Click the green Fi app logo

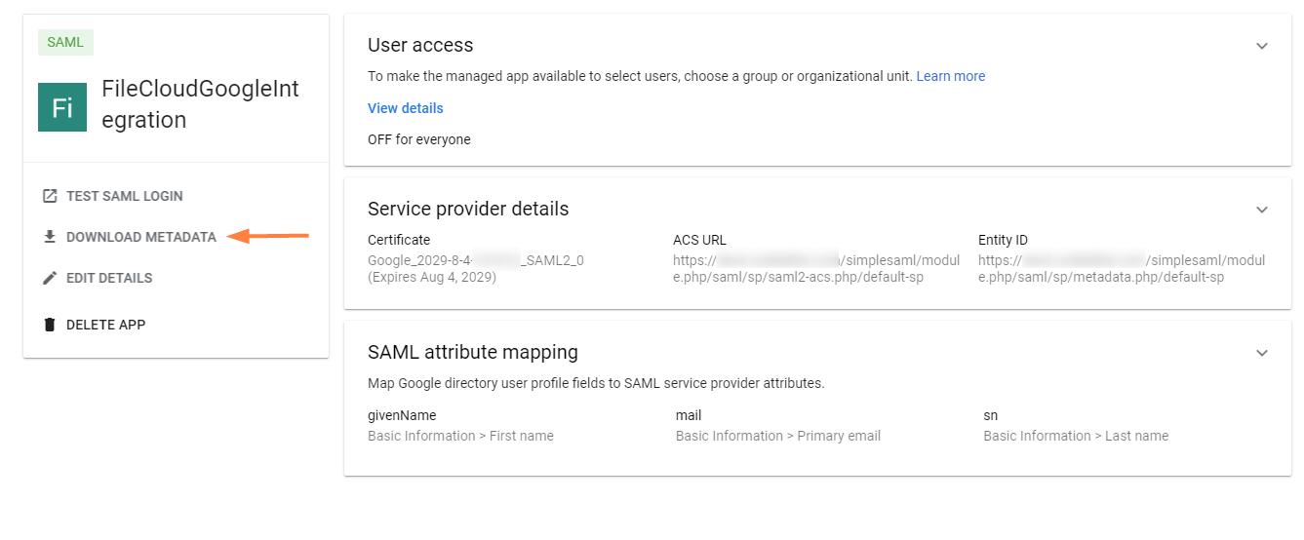point(62,107)
